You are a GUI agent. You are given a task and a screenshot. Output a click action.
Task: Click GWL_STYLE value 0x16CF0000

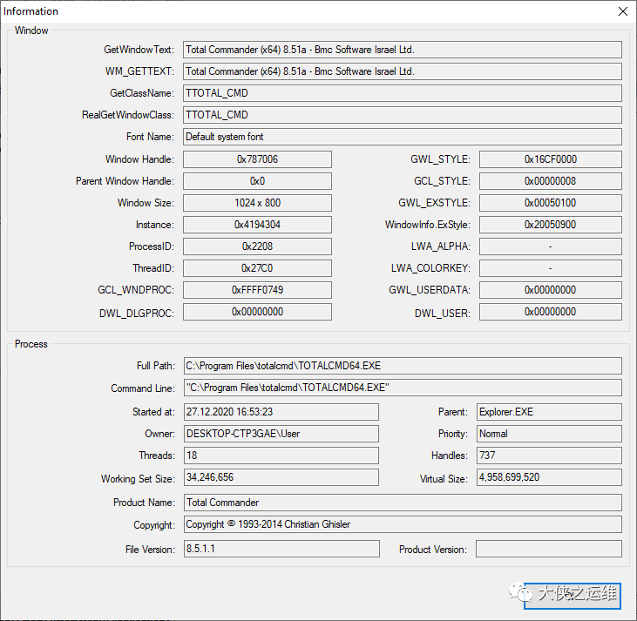551,159
